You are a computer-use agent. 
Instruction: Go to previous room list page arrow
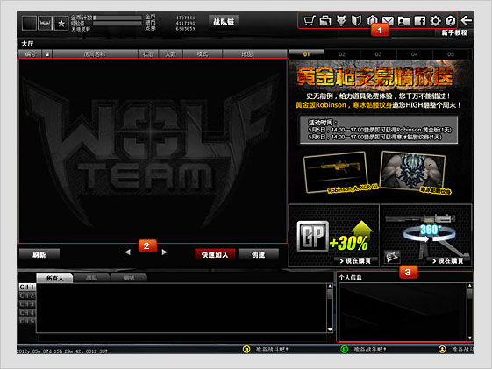pos(127,252)
